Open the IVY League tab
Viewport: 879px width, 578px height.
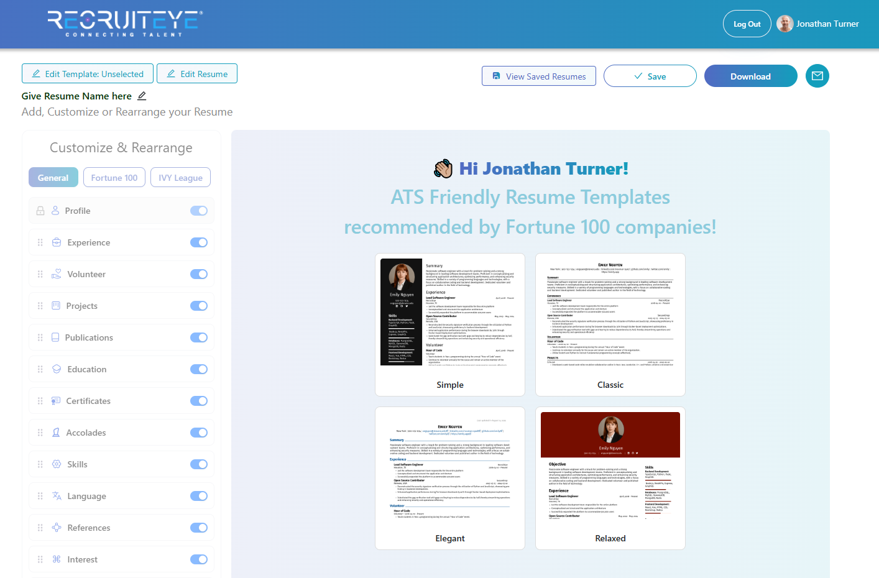180,178
